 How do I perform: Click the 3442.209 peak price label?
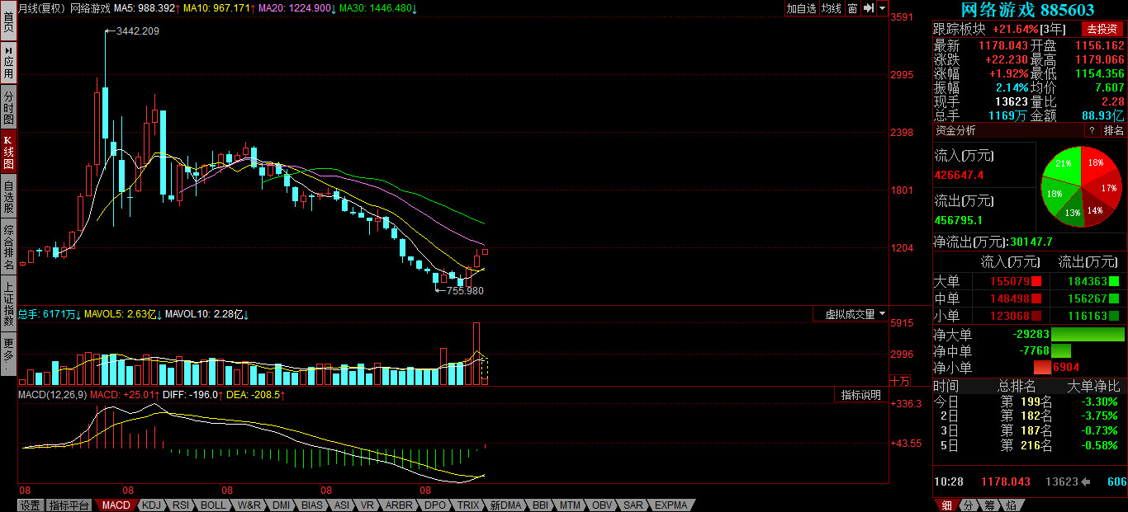pyautogui.click(x=137, y=31)
